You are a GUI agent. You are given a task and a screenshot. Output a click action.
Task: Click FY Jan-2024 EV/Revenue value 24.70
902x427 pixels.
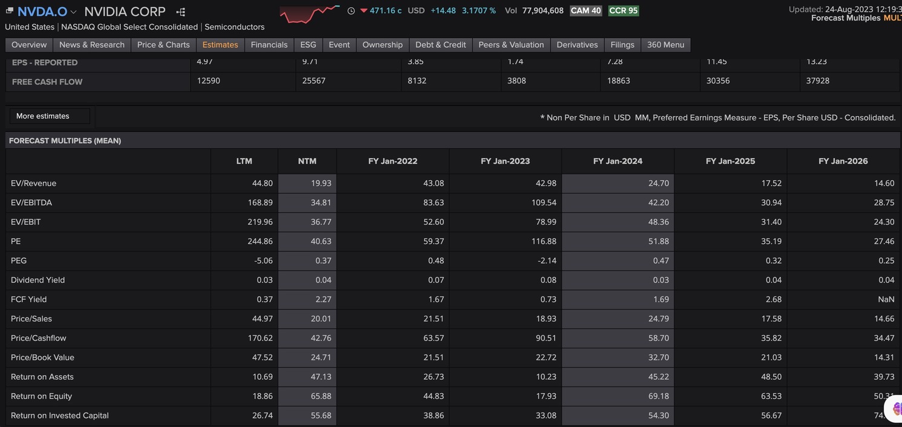659,183
